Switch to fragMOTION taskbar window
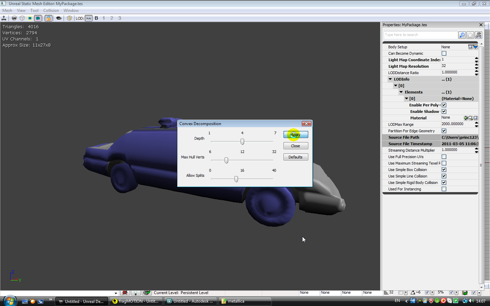 pos(136,301)
